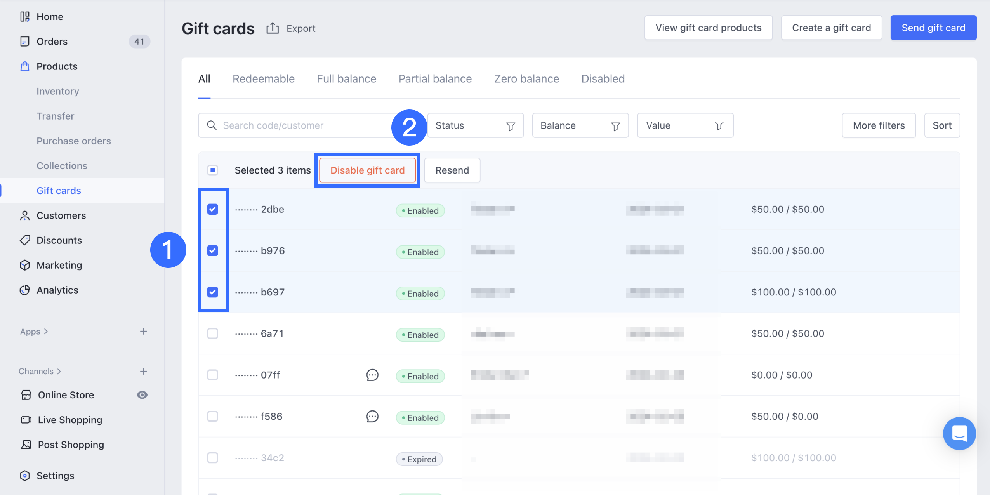Image resolution: width=990 pixels, height=495 pixels.
Task: Open the Status filter dropdown
Action: coord(475,125)
